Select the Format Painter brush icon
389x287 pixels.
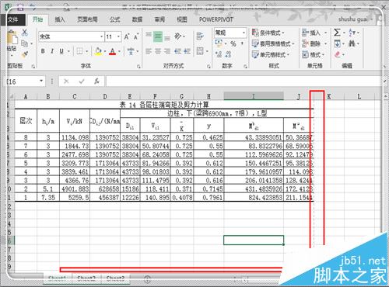click(25, 54)
